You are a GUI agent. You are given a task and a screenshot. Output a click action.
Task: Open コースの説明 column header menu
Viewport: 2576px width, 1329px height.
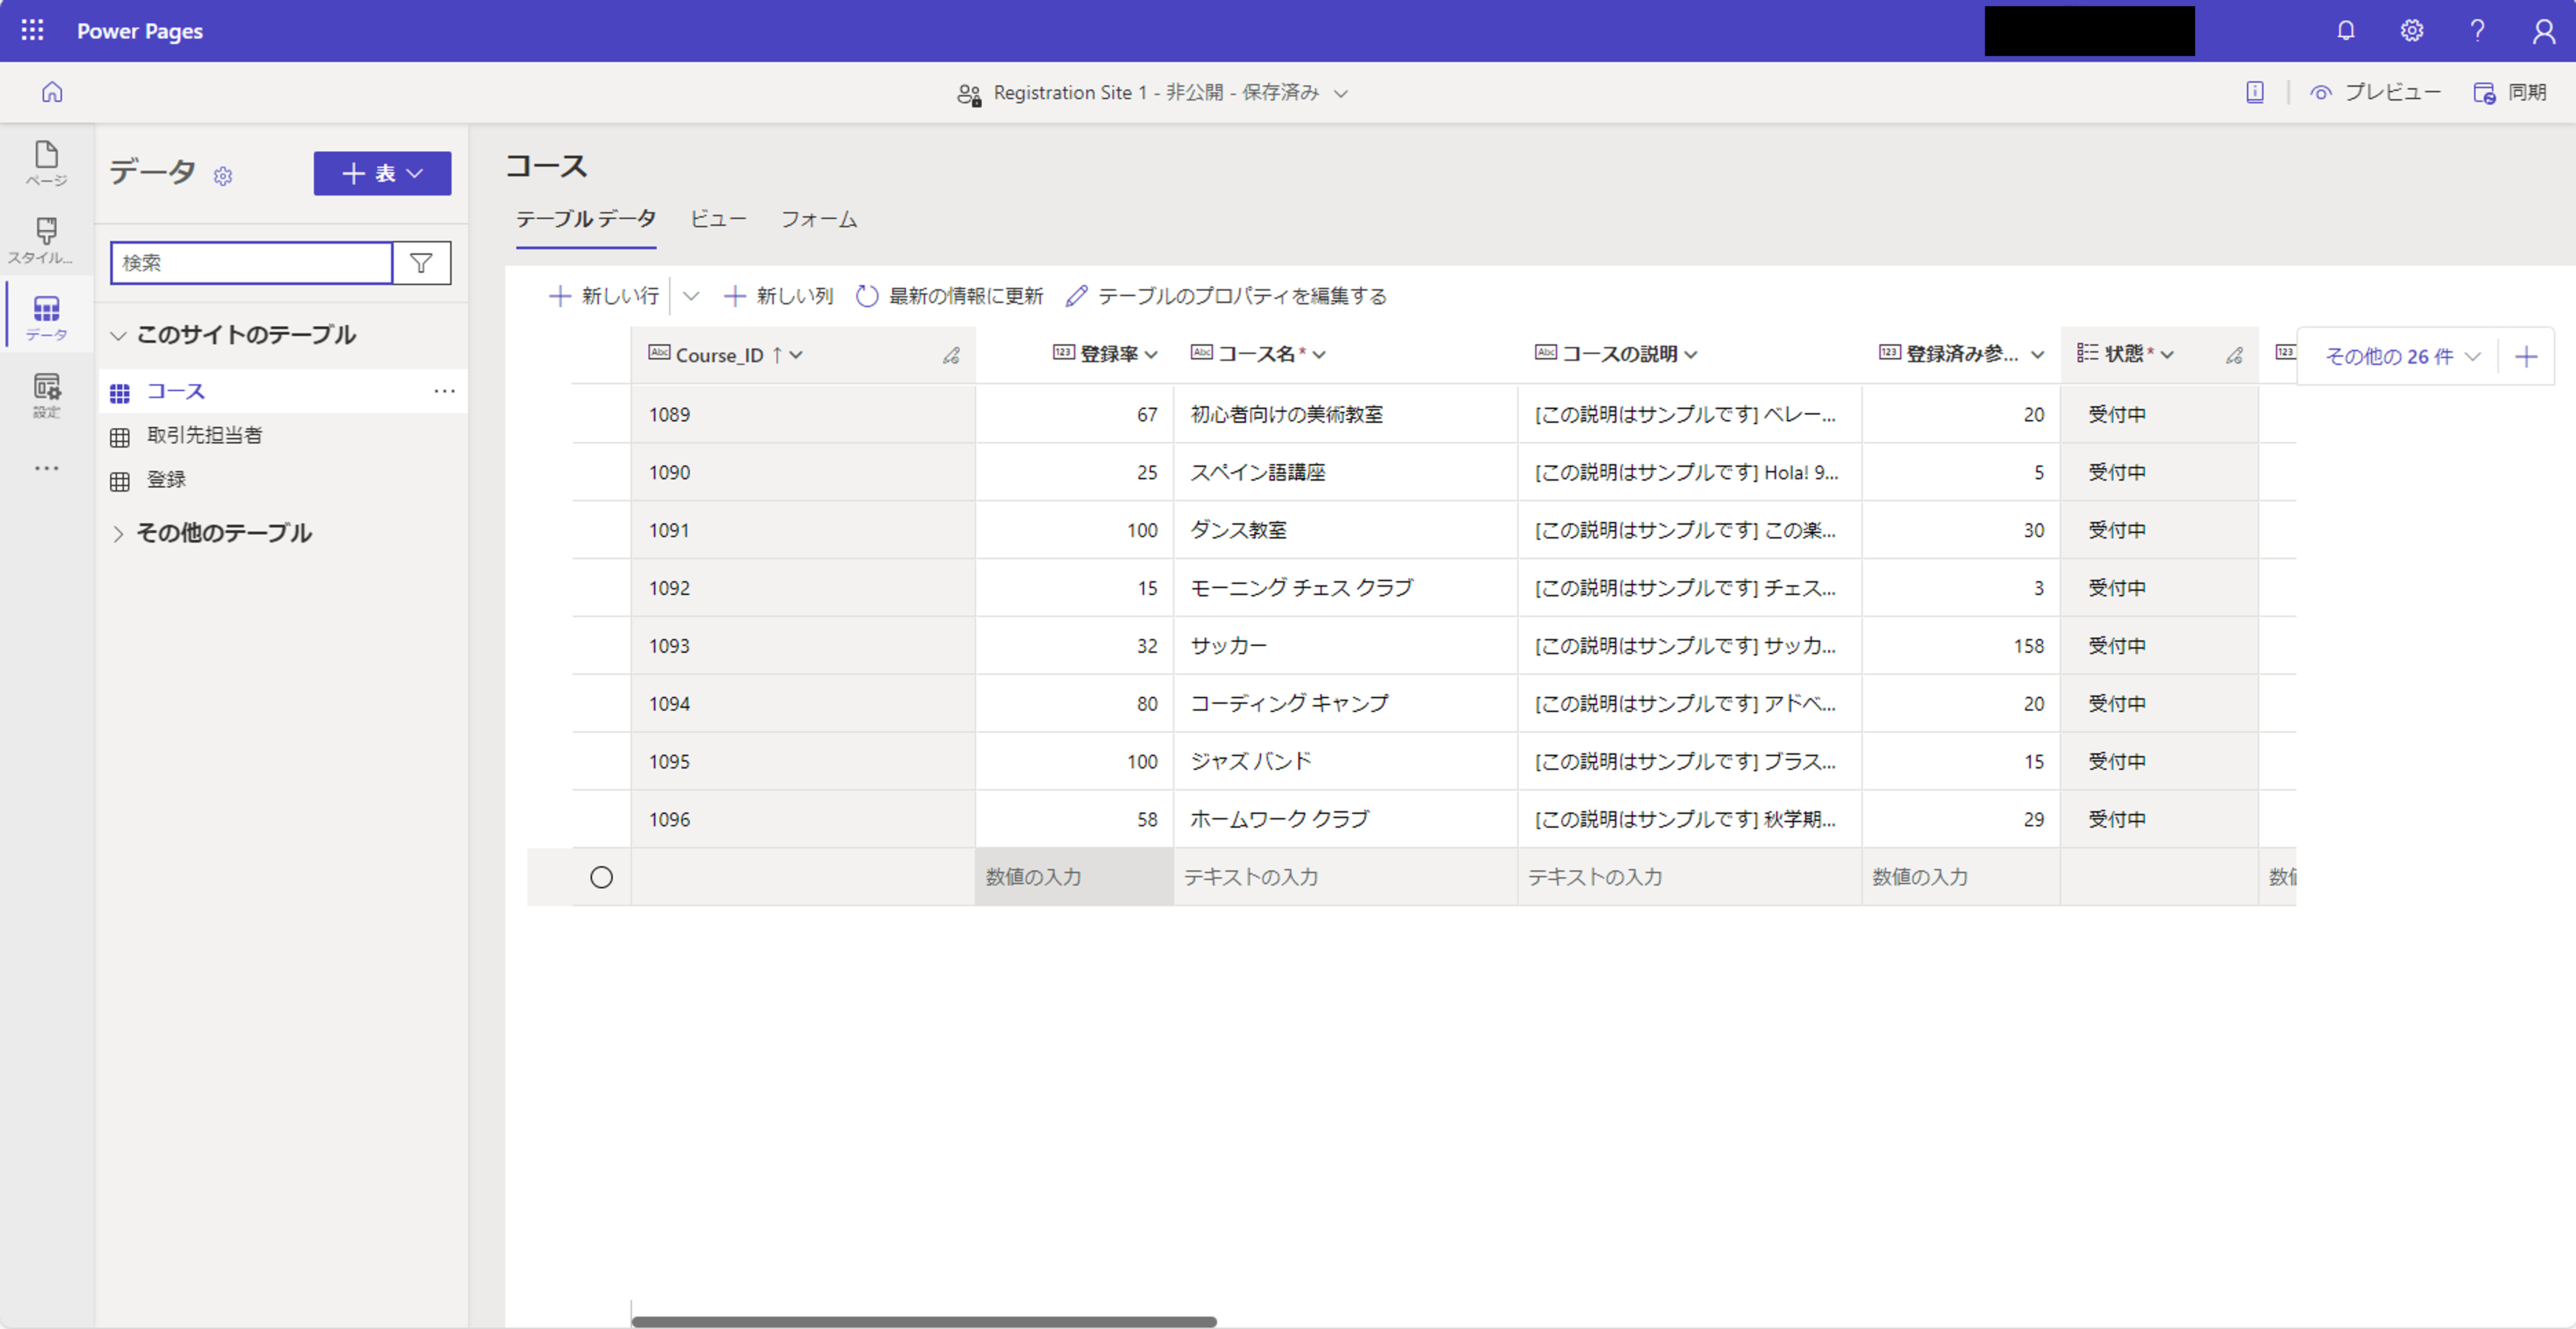1691,355
